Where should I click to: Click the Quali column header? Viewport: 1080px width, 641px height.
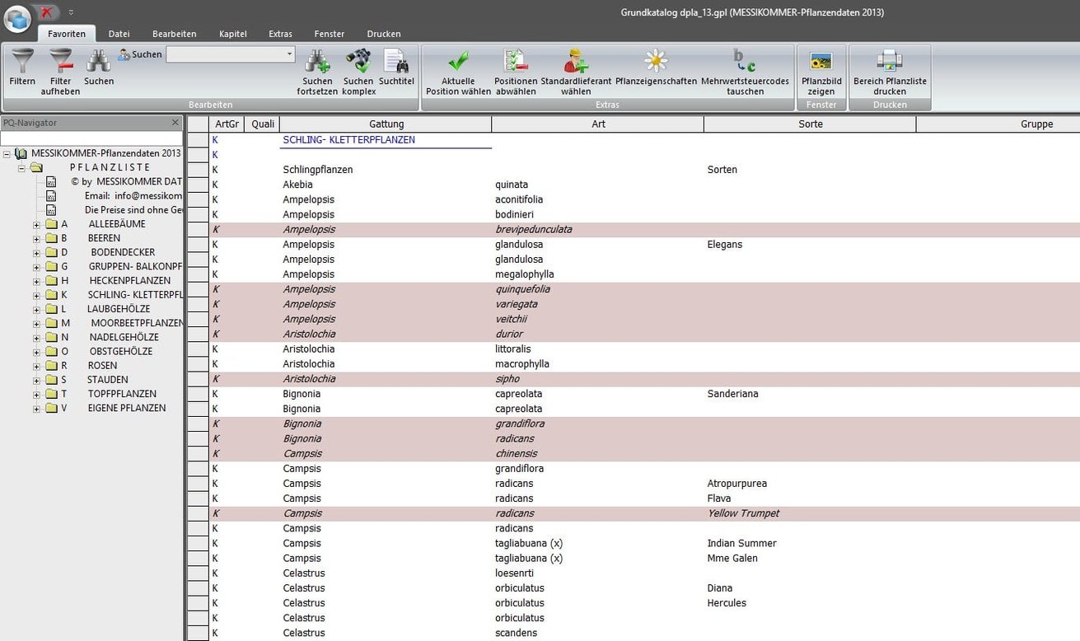263,124
